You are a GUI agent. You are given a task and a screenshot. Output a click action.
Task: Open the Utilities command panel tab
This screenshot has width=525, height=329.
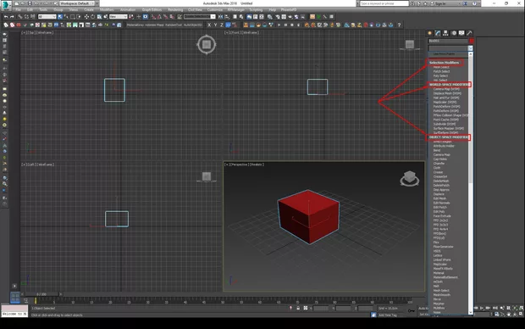(469, 33)
